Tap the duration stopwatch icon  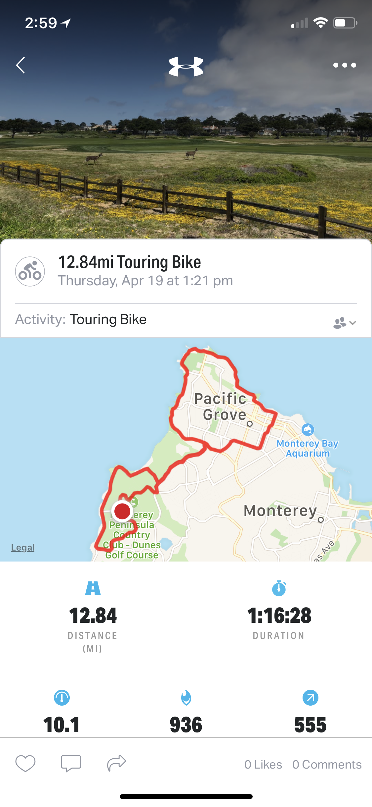coord(279,588)
